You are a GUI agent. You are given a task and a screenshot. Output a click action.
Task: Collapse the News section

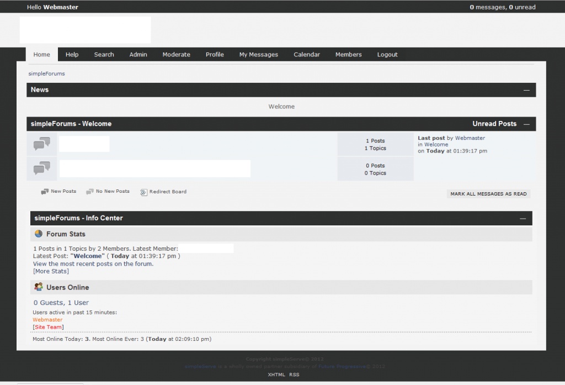tap(526, 90)
